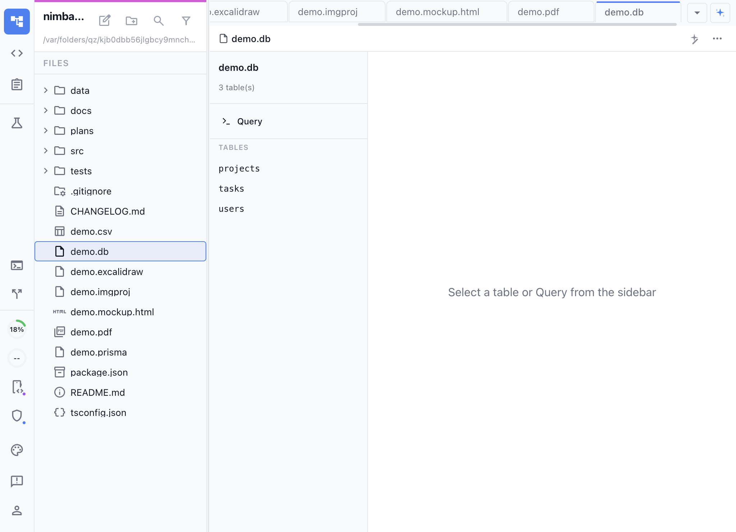Screen dimensions: 736x532
Task: Open the Query console for demo.db
Action: tap(249, 121)
